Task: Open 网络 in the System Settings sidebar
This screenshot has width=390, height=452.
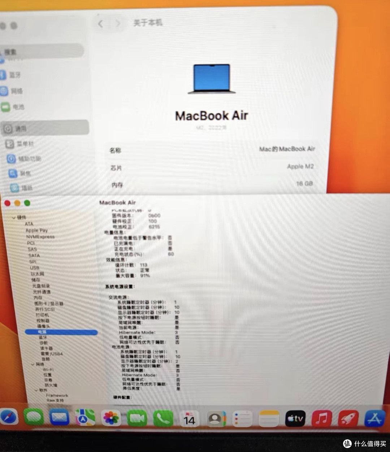Action: (12, 91)
